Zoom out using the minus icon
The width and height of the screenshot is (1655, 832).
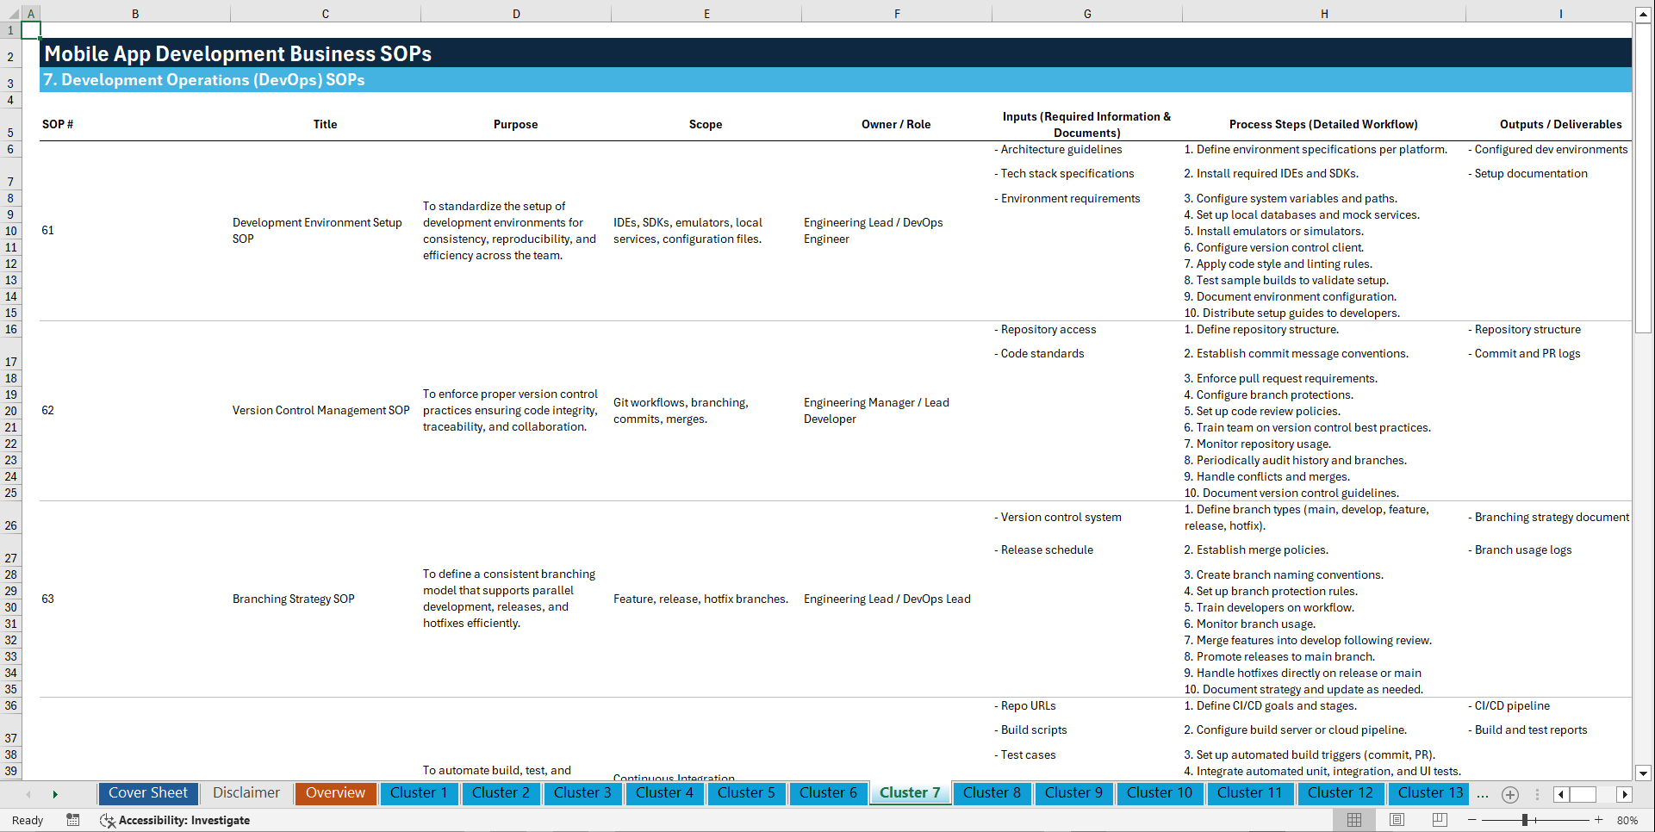pyautogui.click(x=1471, y=820)
